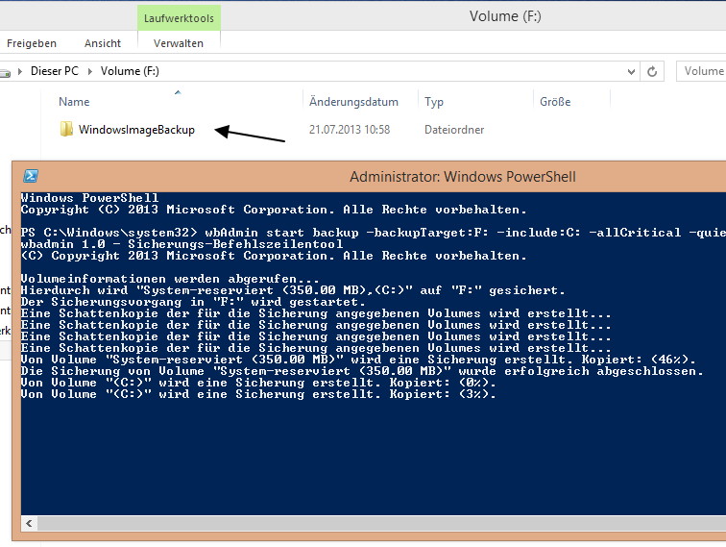Viewport: 726px width, 547px height.
Task: Expand the chevron after Dieser PC
Action: 90,71
